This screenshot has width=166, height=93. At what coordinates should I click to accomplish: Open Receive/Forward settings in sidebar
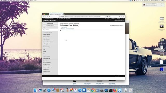pos(46,56)
